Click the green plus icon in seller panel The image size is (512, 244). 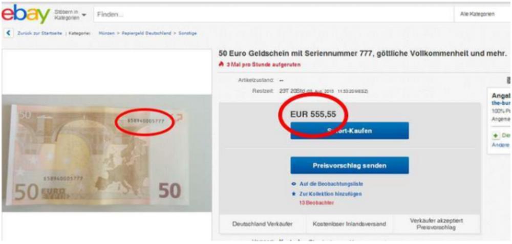click(496, 136)
